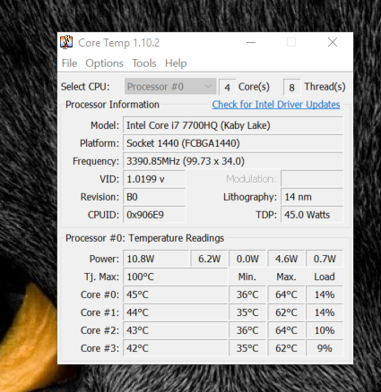381x392 pixels.
Task: Open the Tools menu
Action: pos(144,64)
